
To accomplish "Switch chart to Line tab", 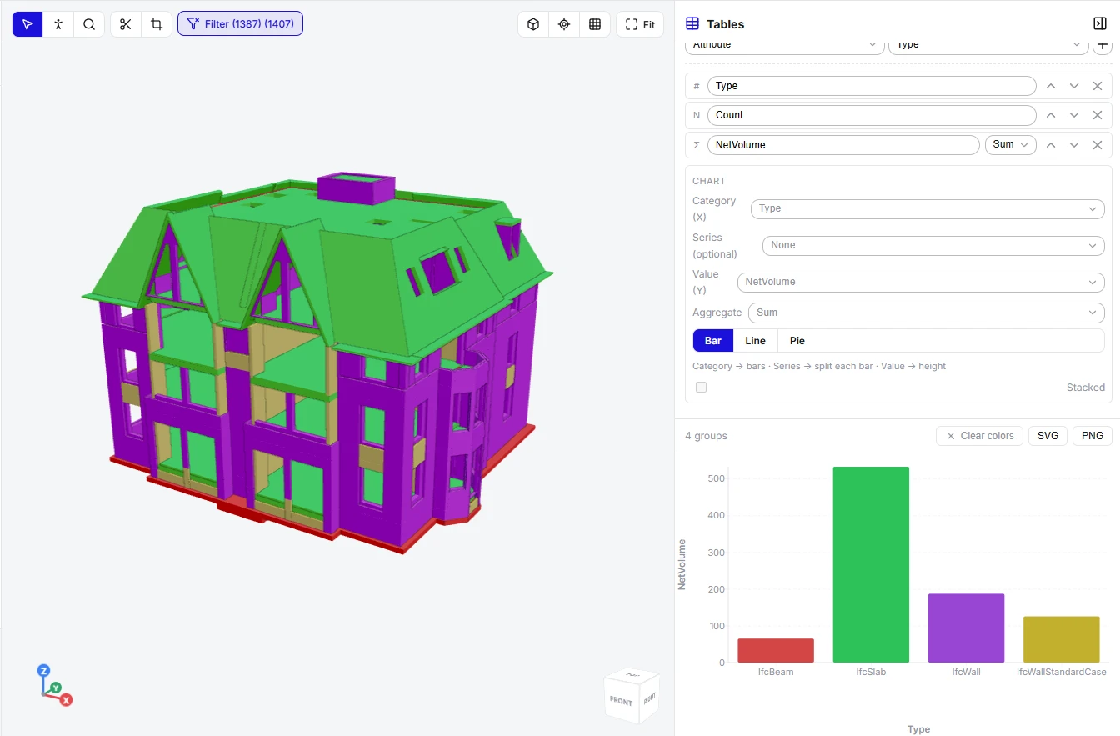I will 756,341.
